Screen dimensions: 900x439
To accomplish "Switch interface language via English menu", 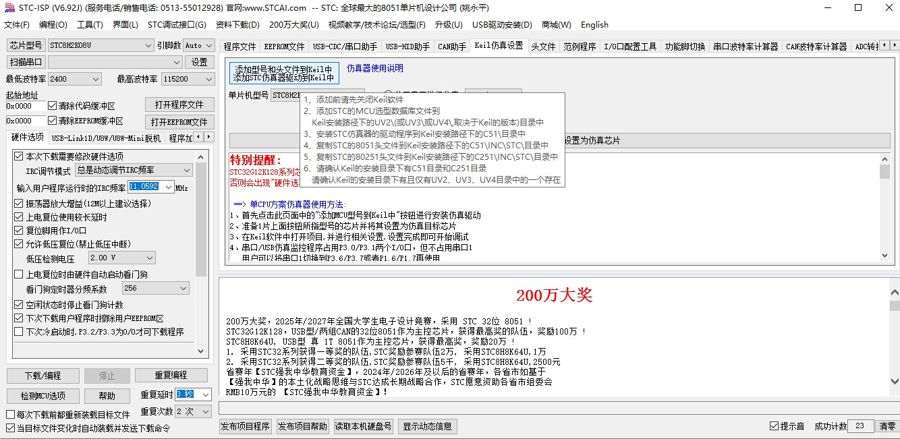I will tap(594, 25).
